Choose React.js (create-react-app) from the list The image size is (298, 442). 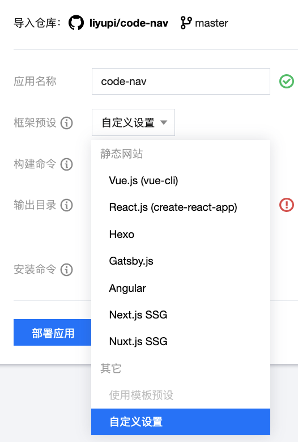[180, 207]
